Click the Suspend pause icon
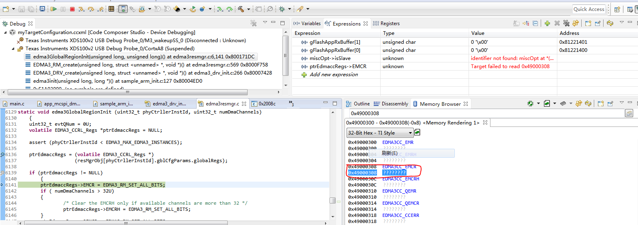638x225 pixels. click(63, 9)
